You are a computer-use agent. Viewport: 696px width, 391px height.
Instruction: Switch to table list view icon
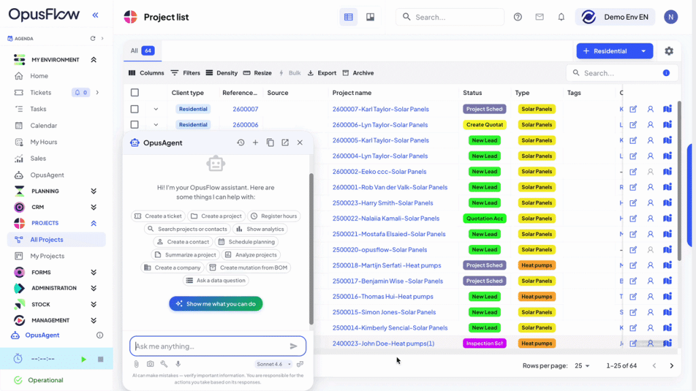click(349, 17)
